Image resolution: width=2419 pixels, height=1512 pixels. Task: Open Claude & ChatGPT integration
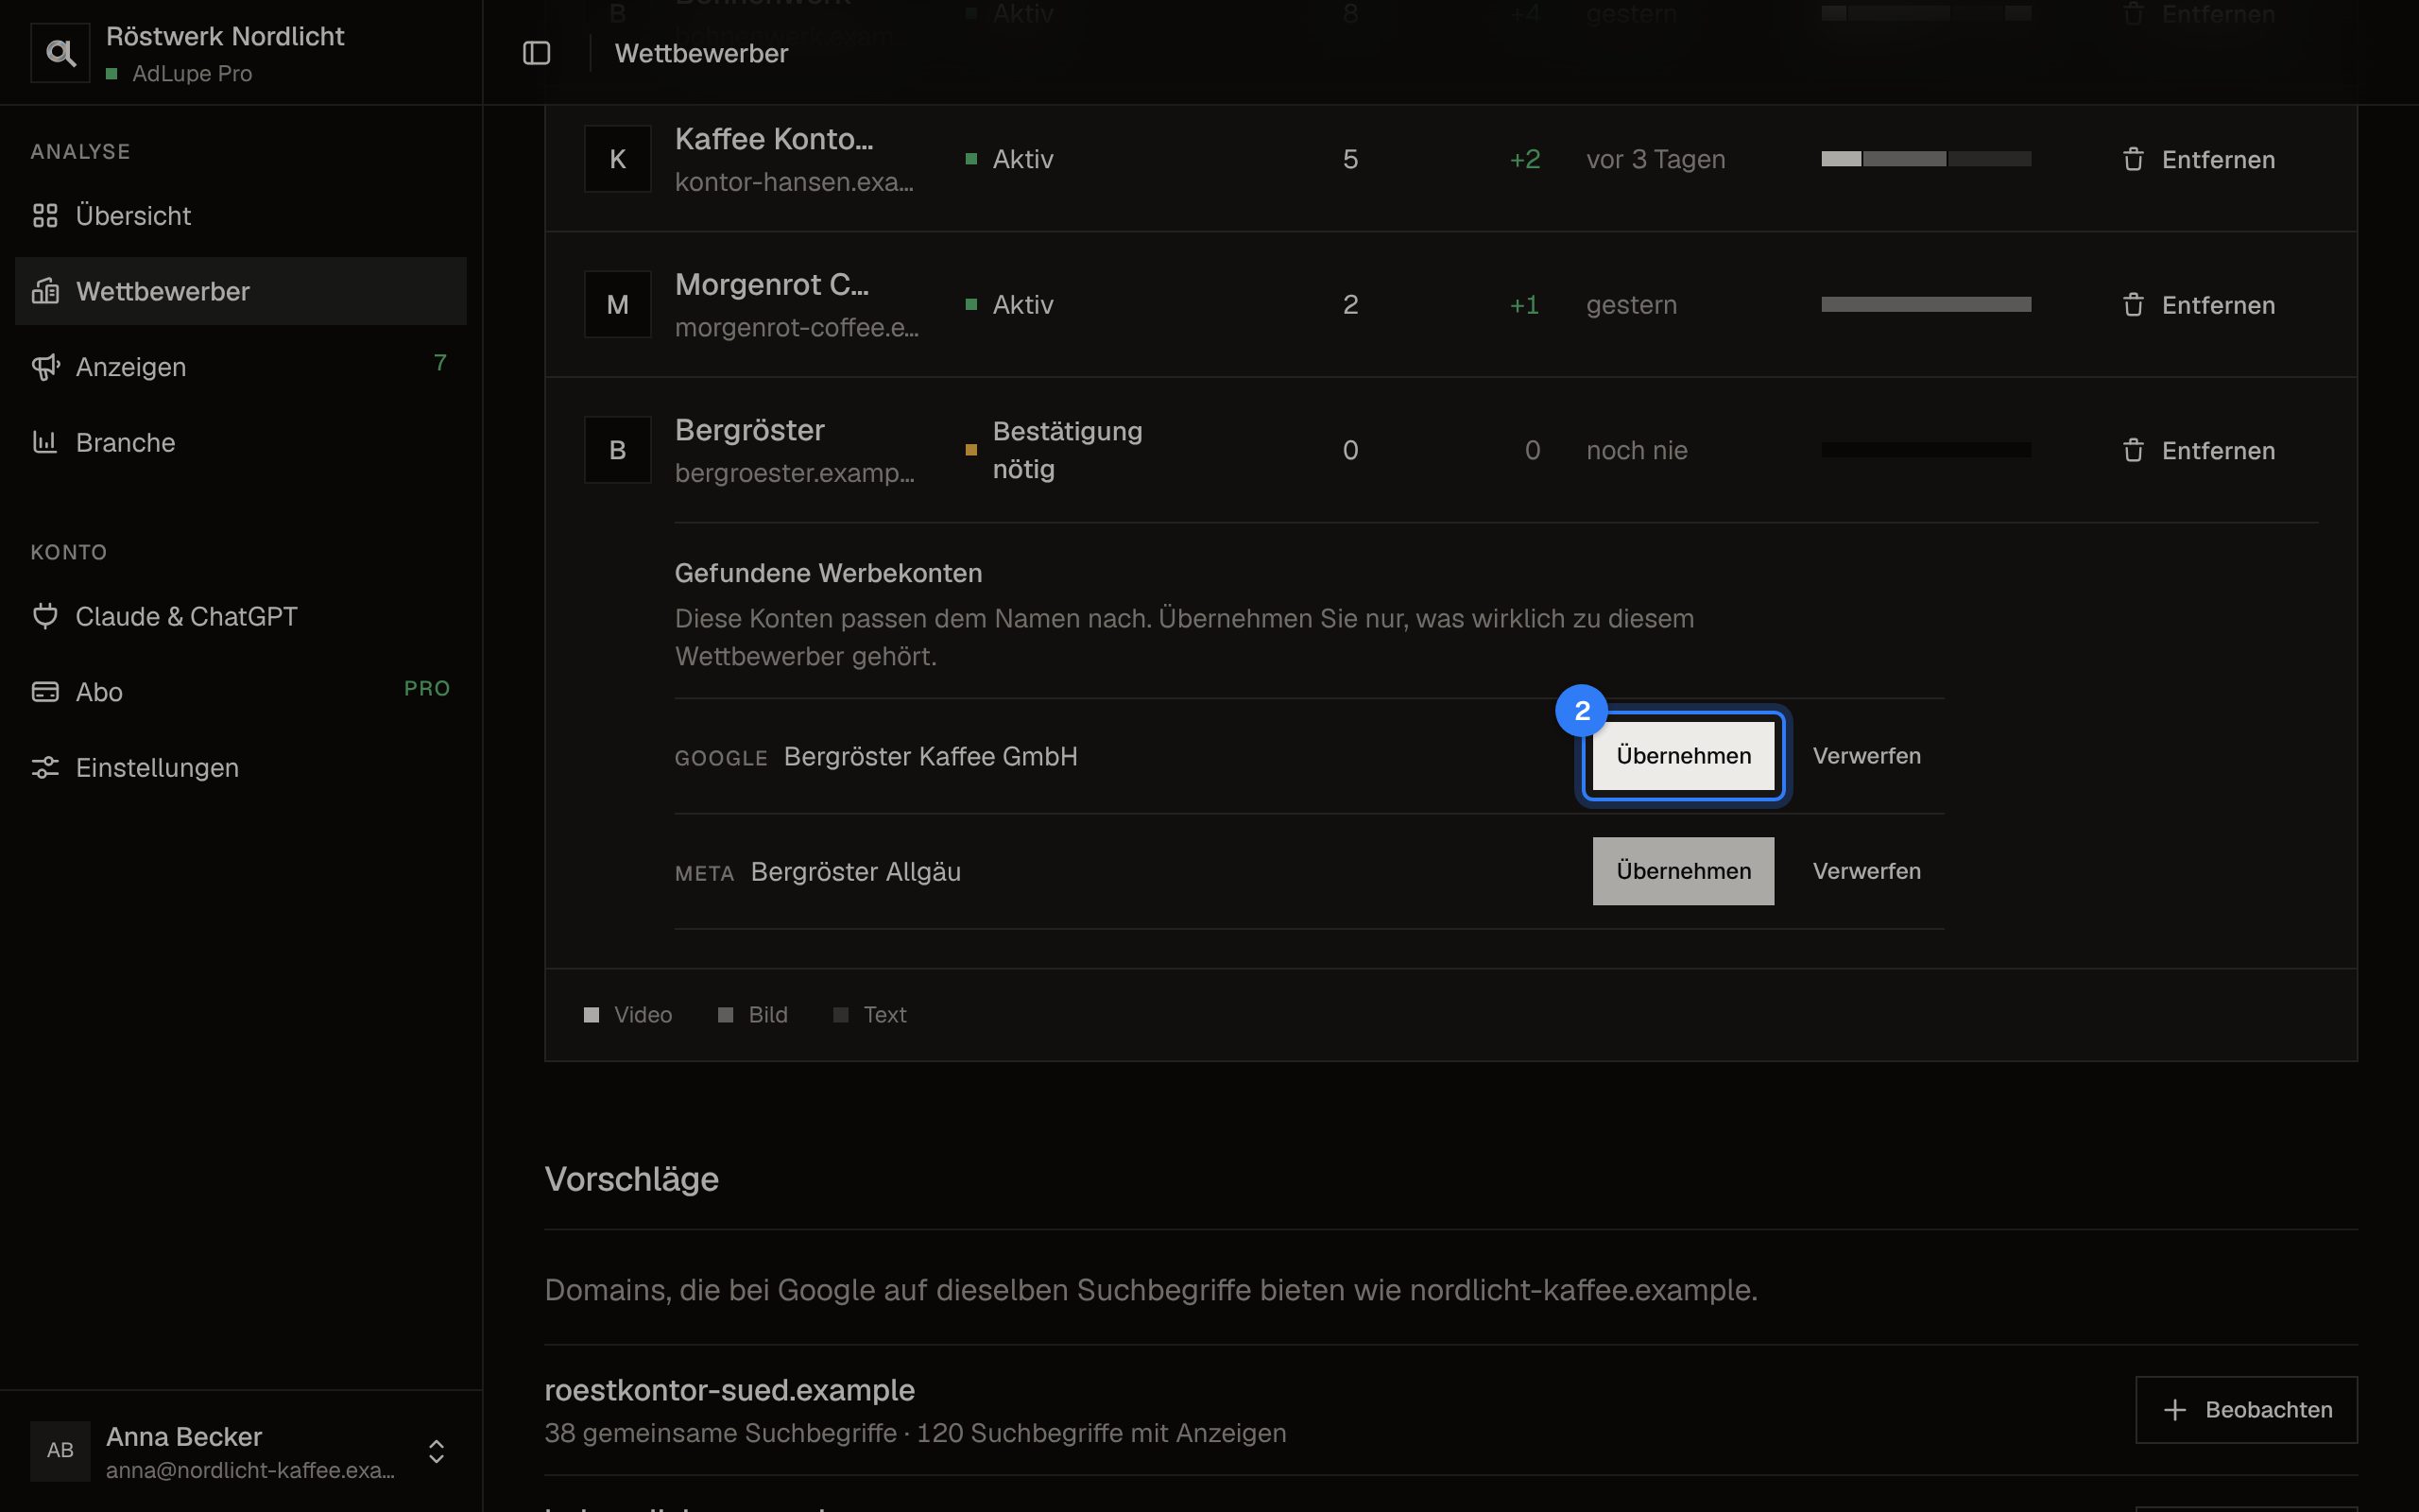point(241,616)
